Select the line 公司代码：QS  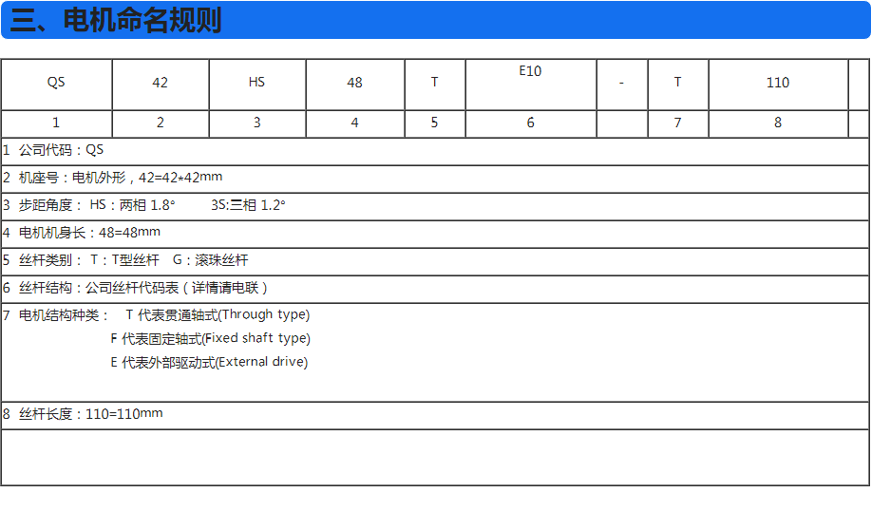(x=61, y=150)
